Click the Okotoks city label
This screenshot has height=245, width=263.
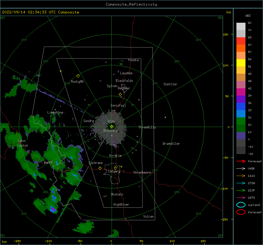(x=117, y=194)
